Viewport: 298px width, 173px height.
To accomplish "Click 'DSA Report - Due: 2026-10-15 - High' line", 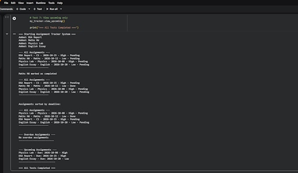I will click(x=42, y=156).
